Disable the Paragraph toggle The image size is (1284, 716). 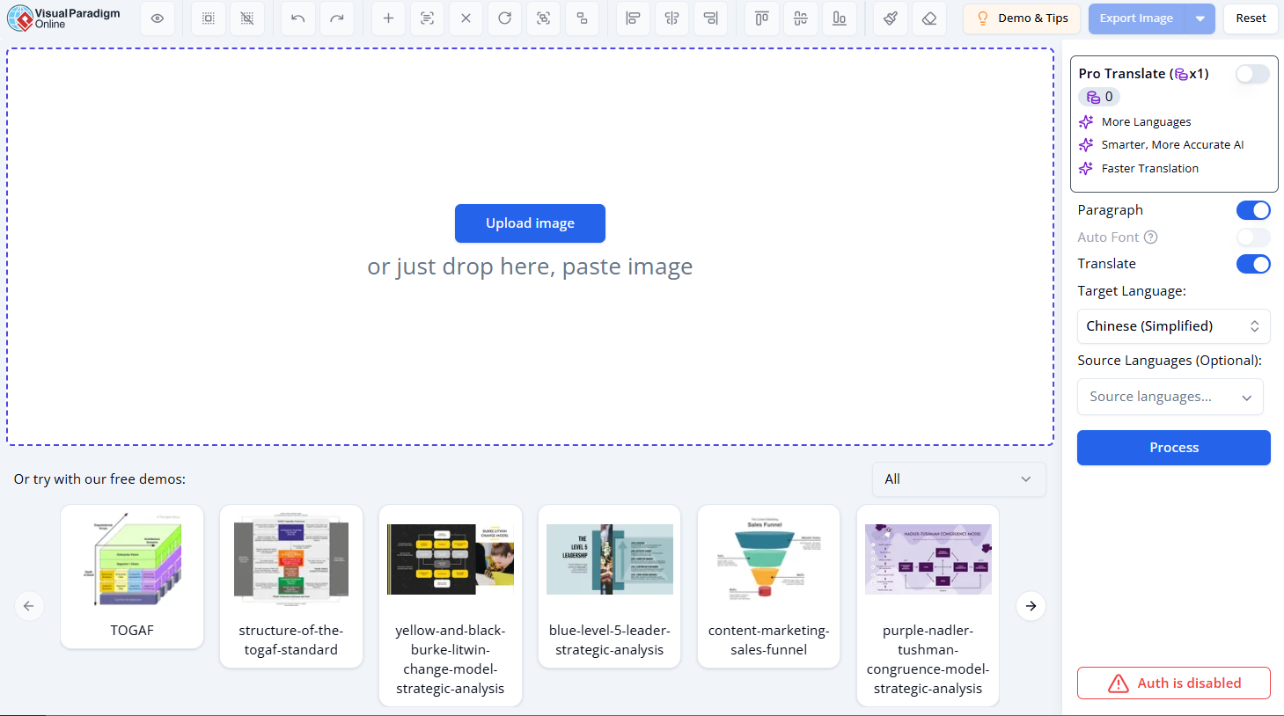[x=1253, y=210]
